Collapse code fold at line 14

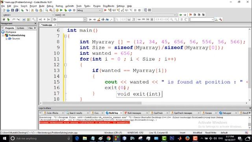65,76
